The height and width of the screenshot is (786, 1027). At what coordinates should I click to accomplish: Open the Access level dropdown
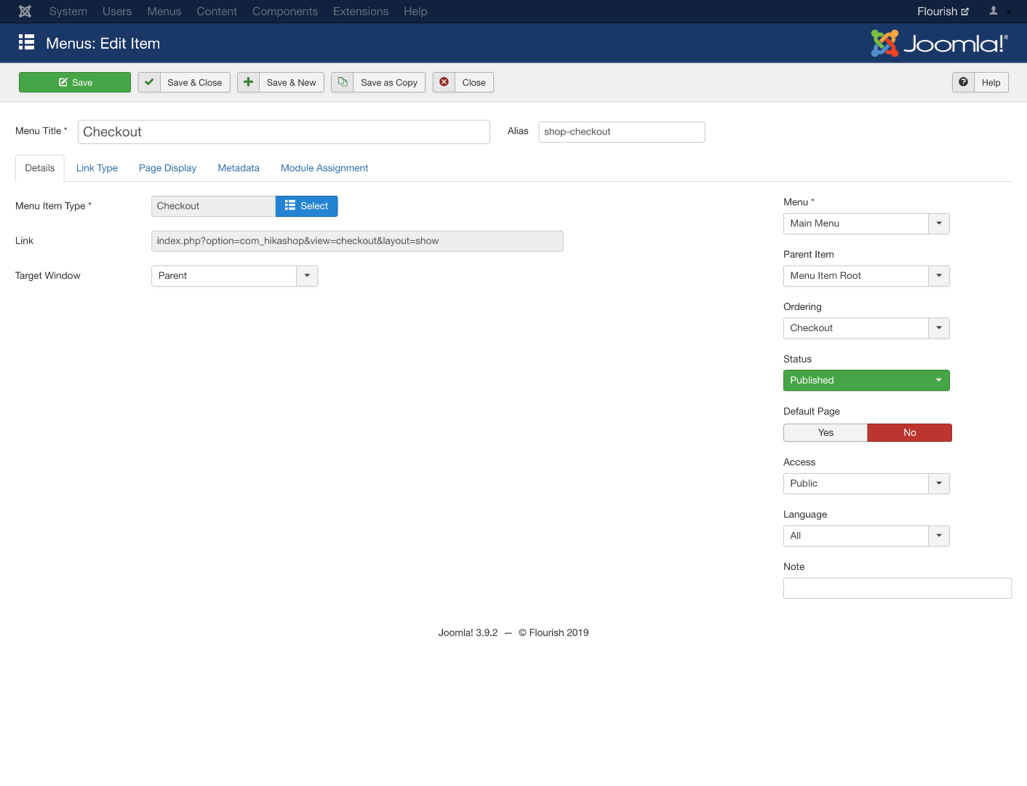866,483
